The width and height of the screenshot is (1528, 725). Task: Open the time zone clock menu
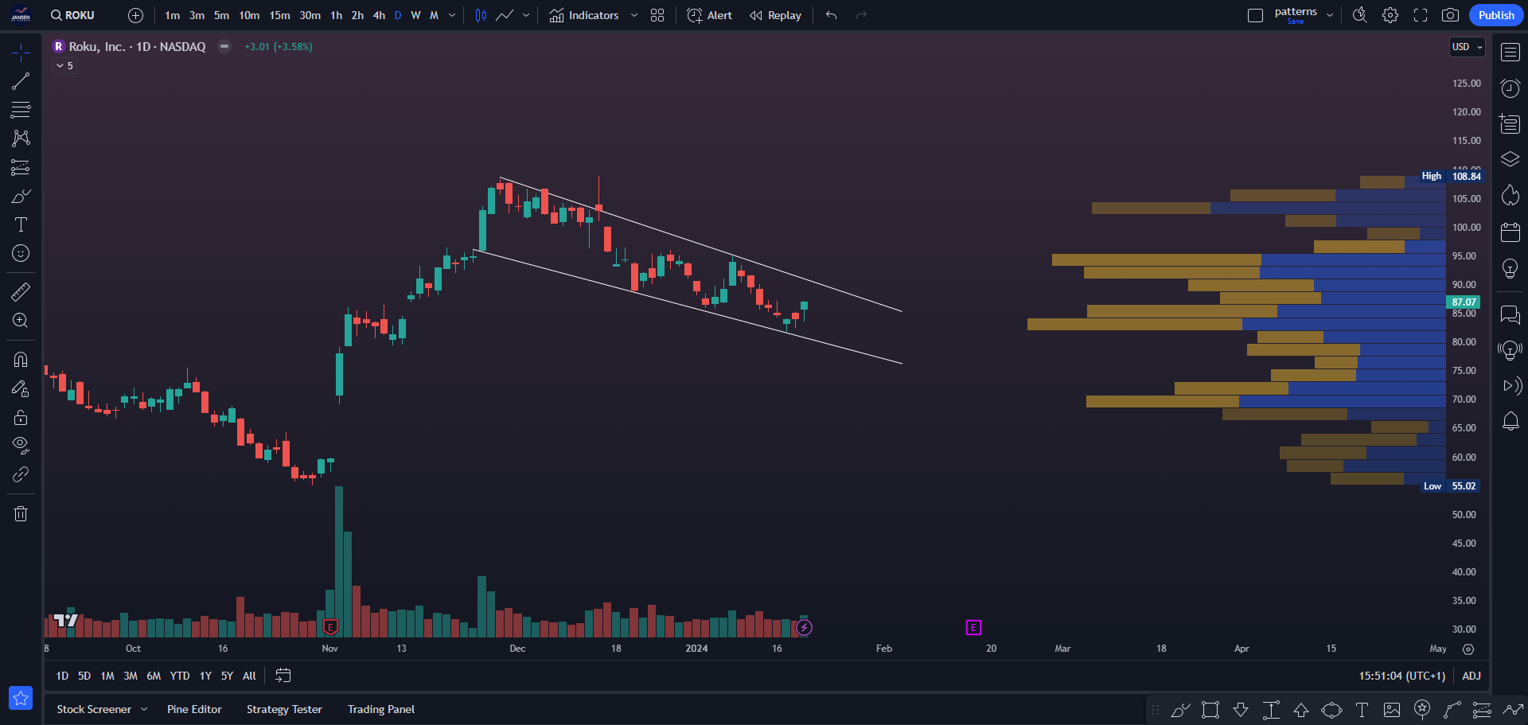(1401, 676)
